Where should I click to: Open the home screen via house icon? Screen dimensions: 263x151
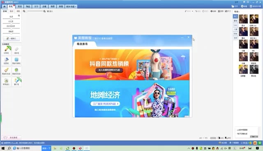tap(5, 7)
